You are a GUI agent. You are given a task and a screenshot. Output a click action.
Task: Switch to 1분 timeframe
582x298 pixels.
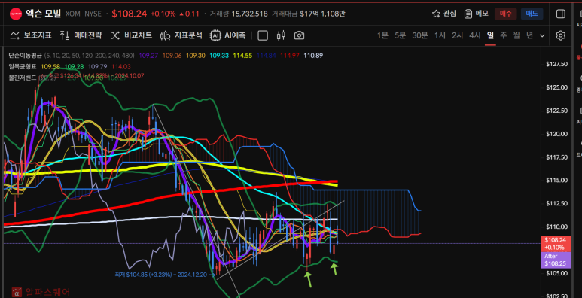[382, 35]
